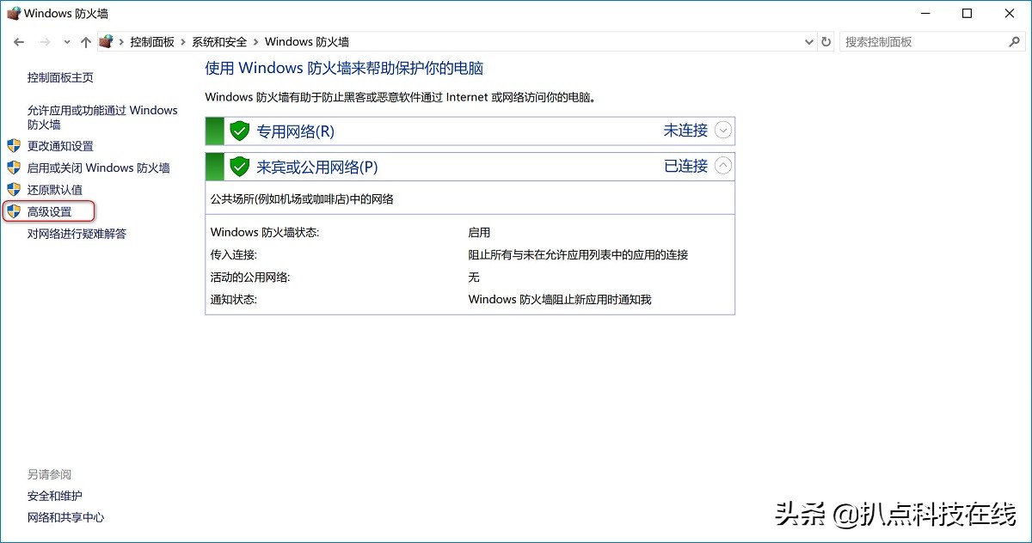Open 安全和维护 under 另请参阅

pyautogui.click(x=54, y=496)
